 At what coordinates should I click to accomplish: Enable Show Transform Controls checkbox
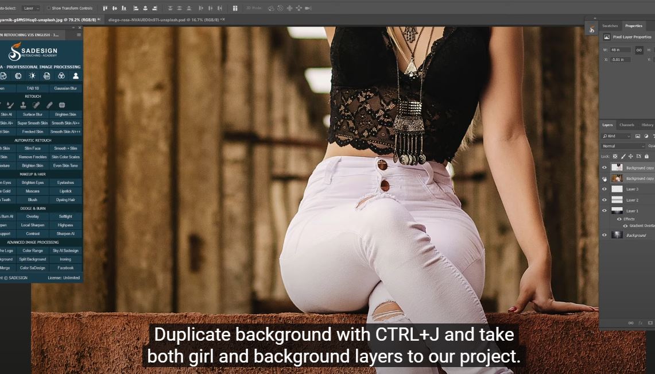click(x=48, y=8)
